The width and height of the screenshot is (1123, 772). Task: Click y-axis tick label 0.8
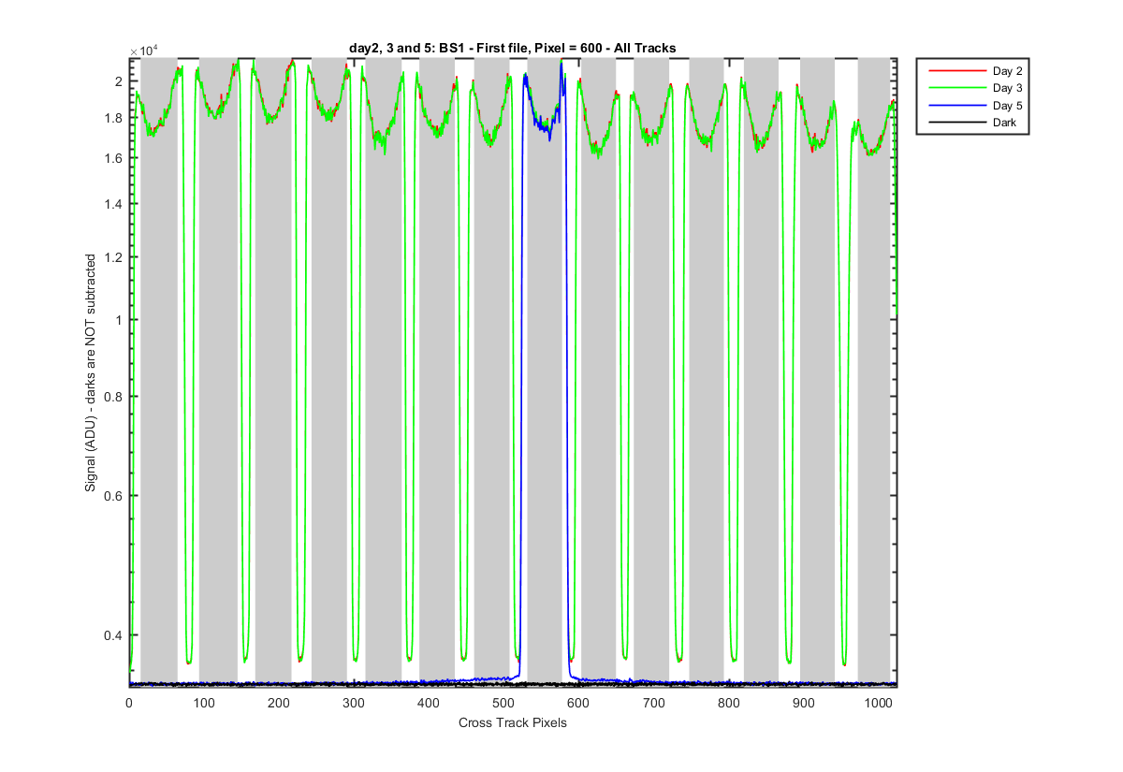coord(113,397)
